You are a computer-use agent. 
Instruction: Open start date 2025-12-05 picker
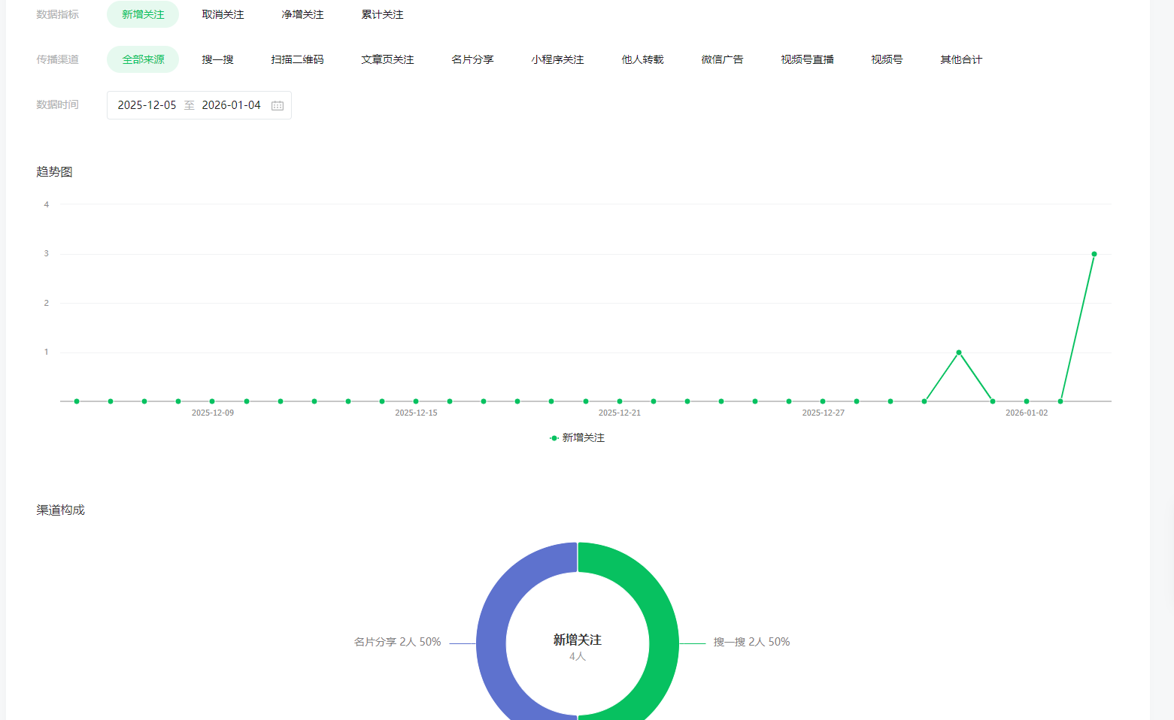(147, 106)
